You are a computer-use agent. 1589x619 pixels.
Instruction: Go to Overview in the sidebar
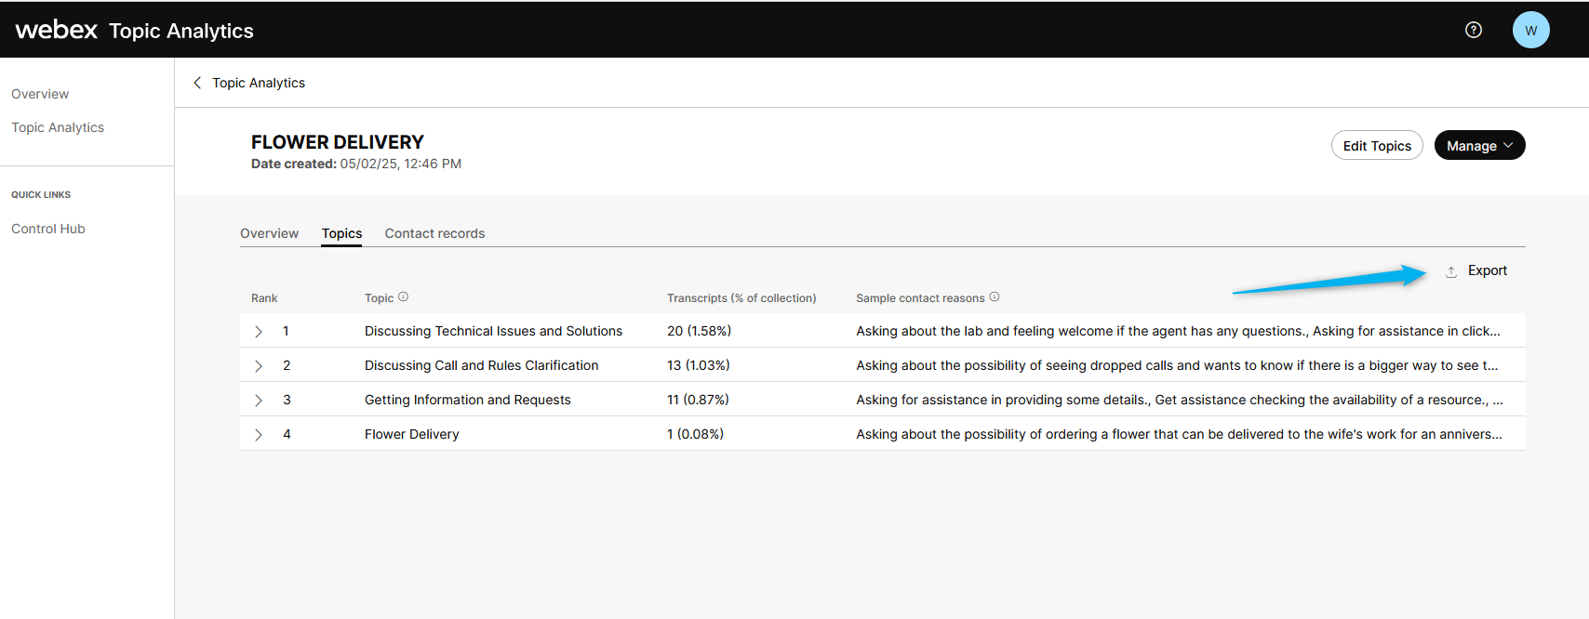[x=40, y=94]
